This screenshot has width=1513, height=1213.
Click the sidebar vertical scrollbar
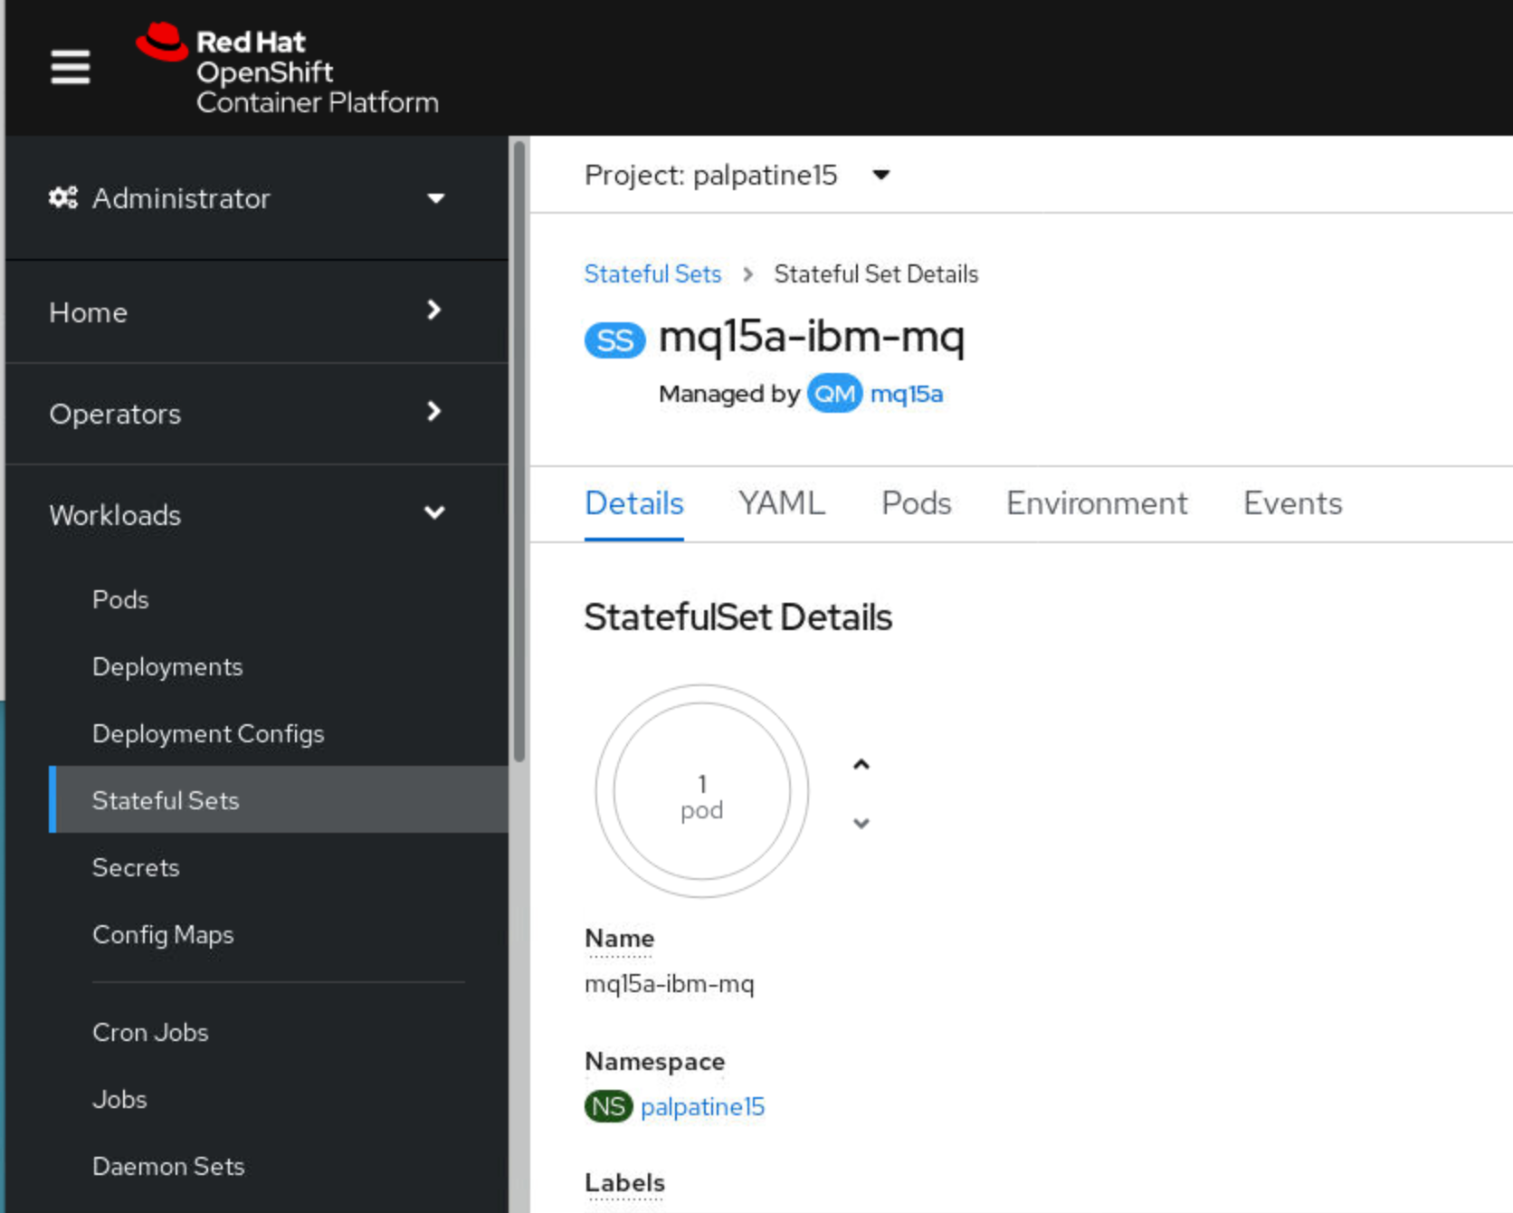(x=519, y=453)
